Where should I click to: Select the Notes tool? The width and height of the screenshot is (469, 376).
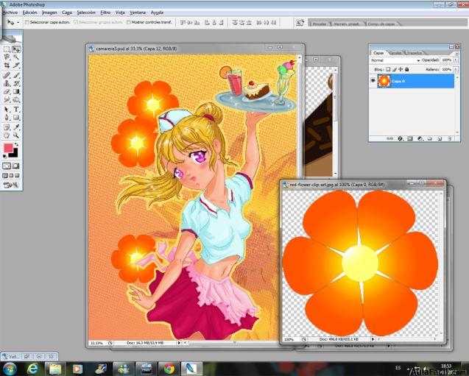click(x=7, y=127)
